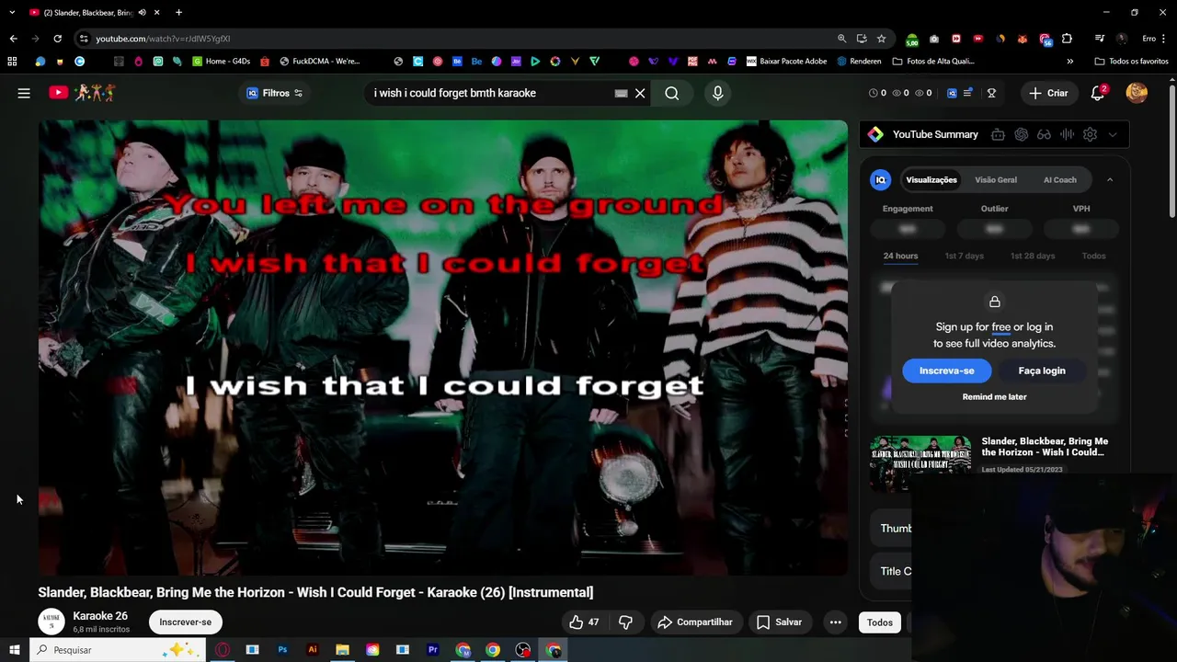Collapse the vidIQ panel chevron
The height and width of the screenshot is (662, 1177).
coord(1110,180)
